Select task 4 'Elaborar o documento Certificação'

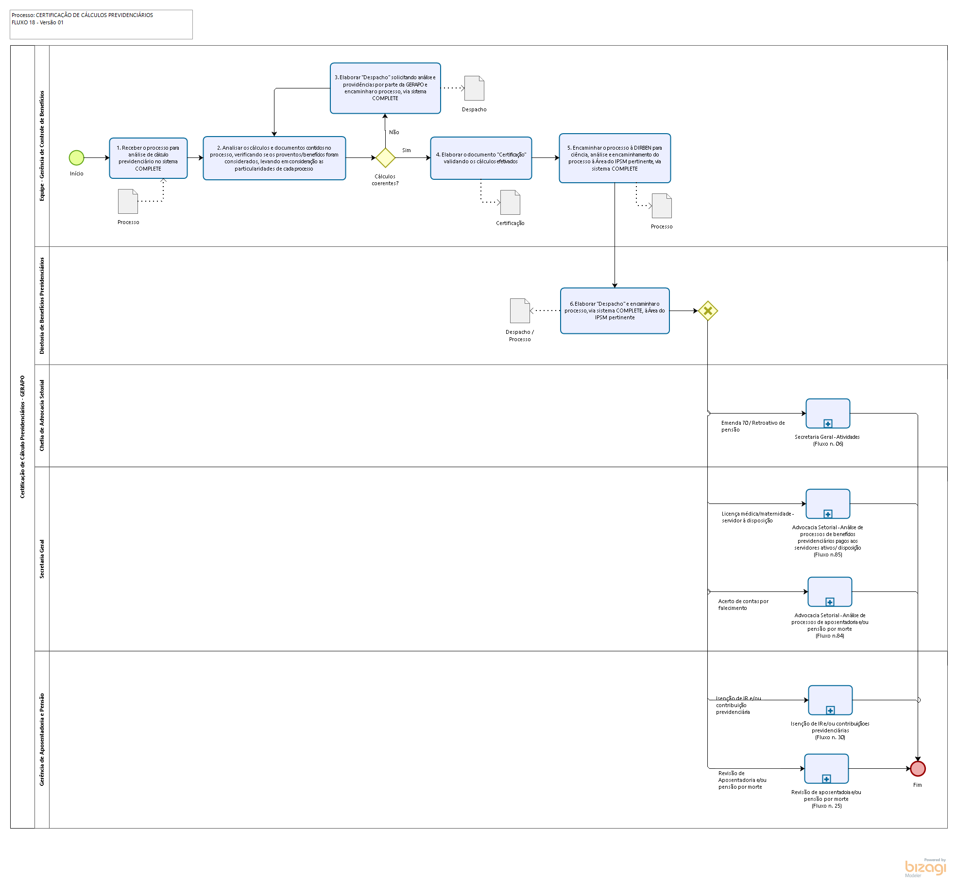(480, 158)
